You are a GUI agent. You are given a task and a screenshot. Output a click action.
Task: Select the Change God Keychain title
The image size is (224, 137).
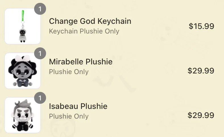click(x=90, y=21)
